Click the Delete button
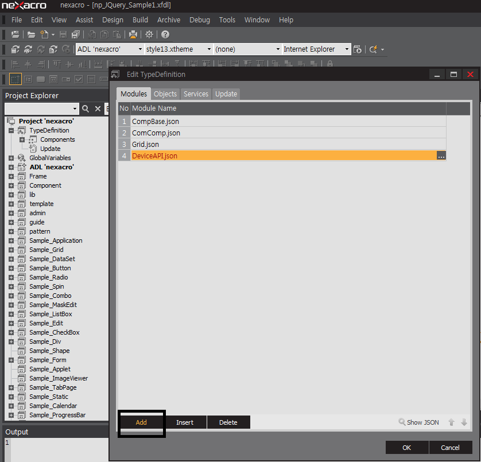This screenshot has width=481, height=462. pos(228,422)
